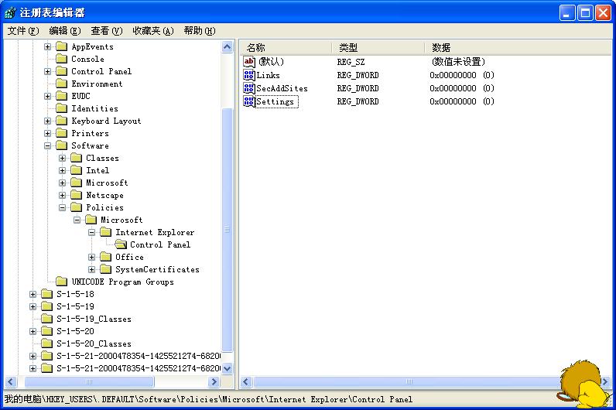
Task: Click the tree pane scroll right arrow
Action: click(x=214, y=381)
